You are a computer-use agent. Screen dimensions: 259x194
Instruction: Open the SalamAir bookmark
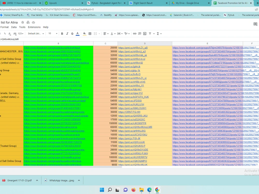point(182,15)
